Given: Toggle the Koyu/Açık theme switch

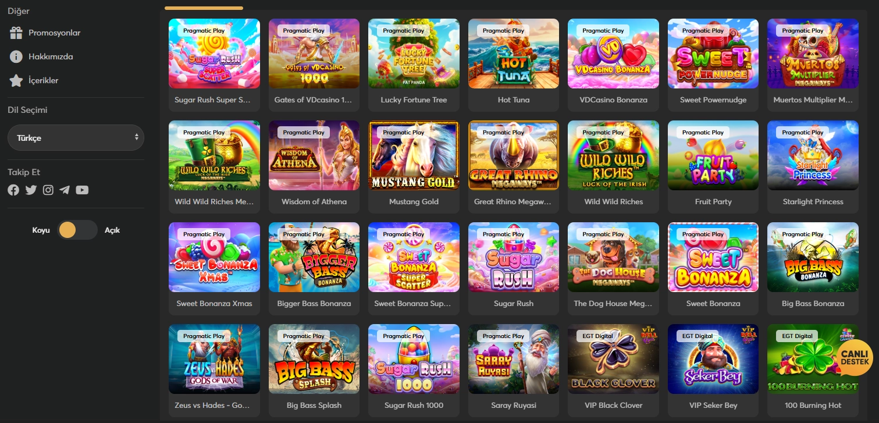Looking at the screenshot, I should click(77, 230).
